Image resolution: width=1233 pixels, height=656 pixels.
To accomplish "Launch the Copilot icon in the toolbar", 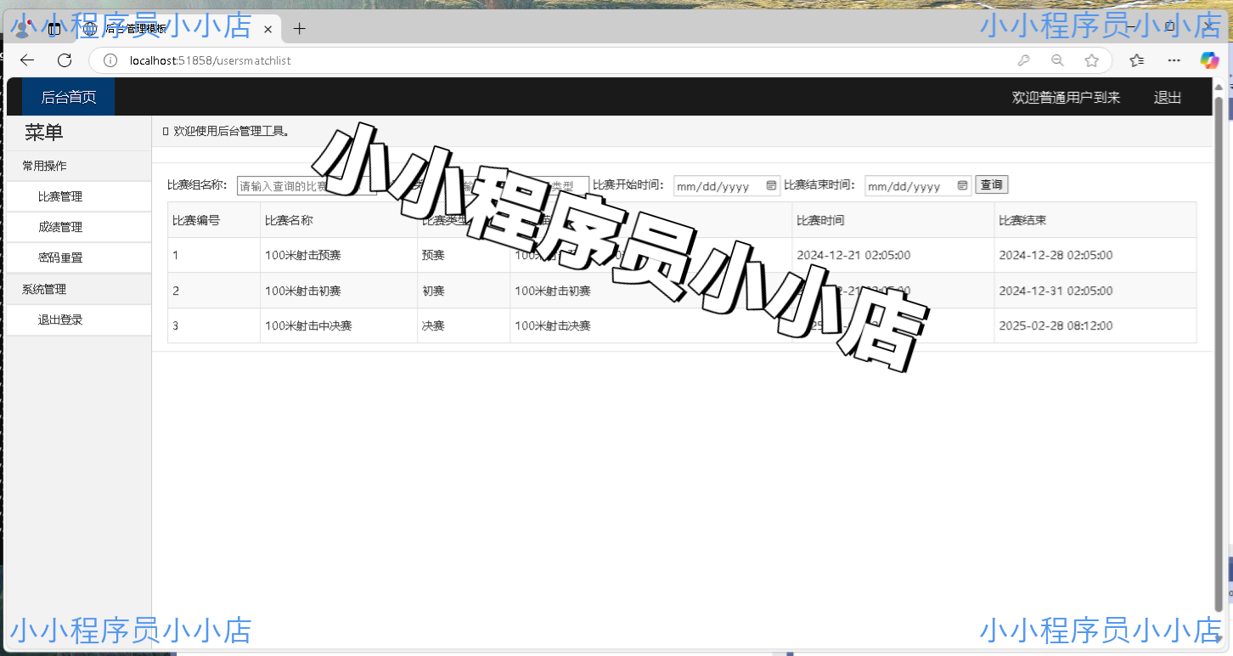I will pyautogui.click(x=1209, y=60).
